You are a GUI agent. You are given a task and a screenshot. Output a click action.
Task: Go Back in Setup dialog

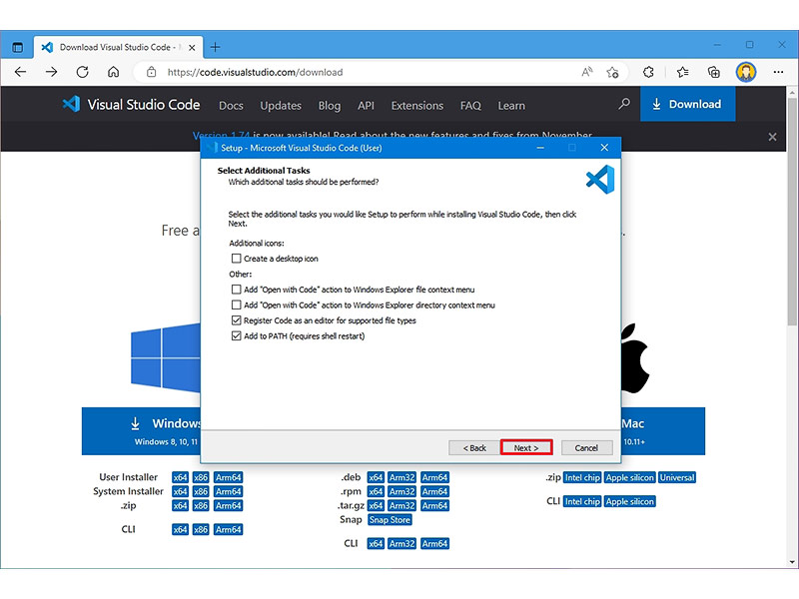click(x=474, y=447)
